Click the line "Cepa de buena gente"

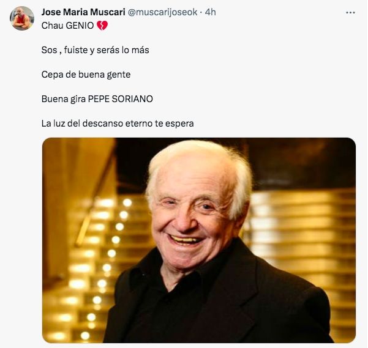tap(86, 75)
